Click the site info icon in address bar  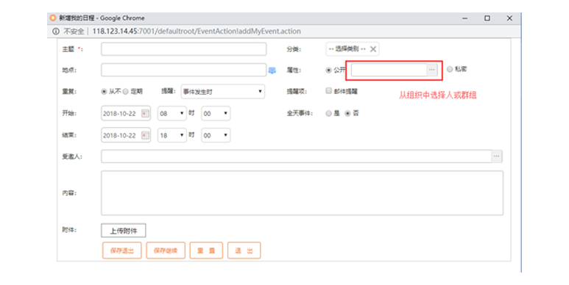tap(56, 32)
